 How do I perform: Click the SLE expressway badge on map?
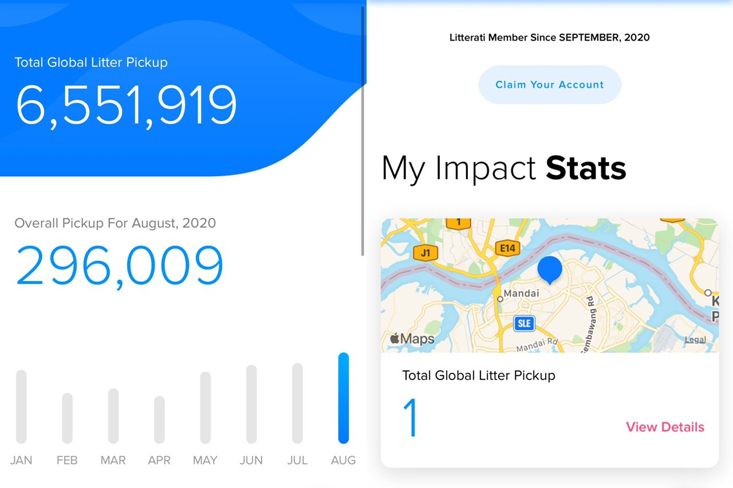523,323
